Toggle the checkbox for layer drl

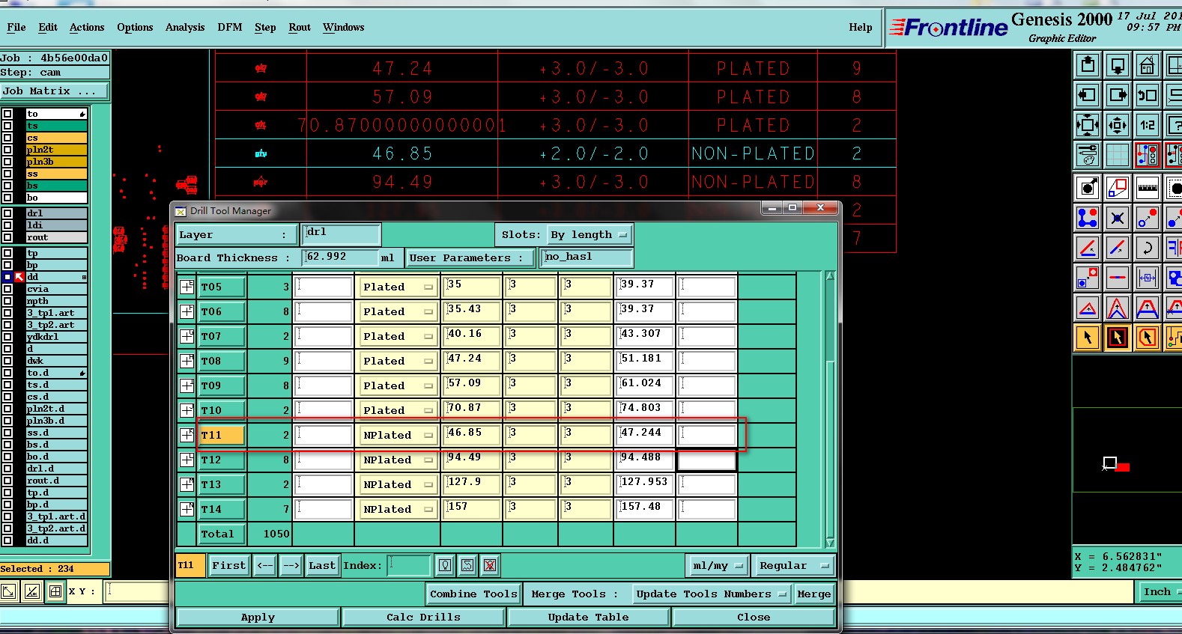7,213
